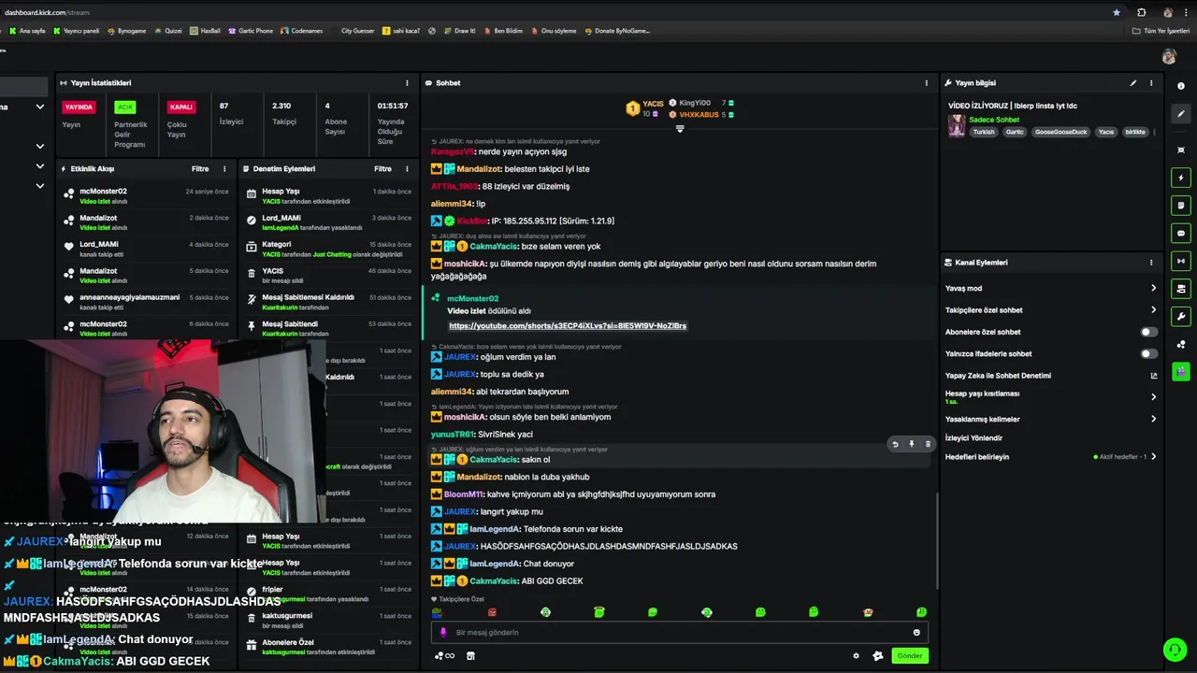Open Tüm Yer İşaretleri bookmarks folder
Image resolution: width=1197 pixels, height=673 pixels.
1161,31
